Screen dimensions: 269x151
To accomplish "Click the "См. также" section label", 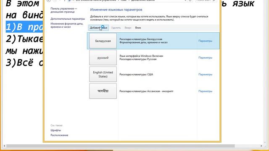I will point(56,125).
